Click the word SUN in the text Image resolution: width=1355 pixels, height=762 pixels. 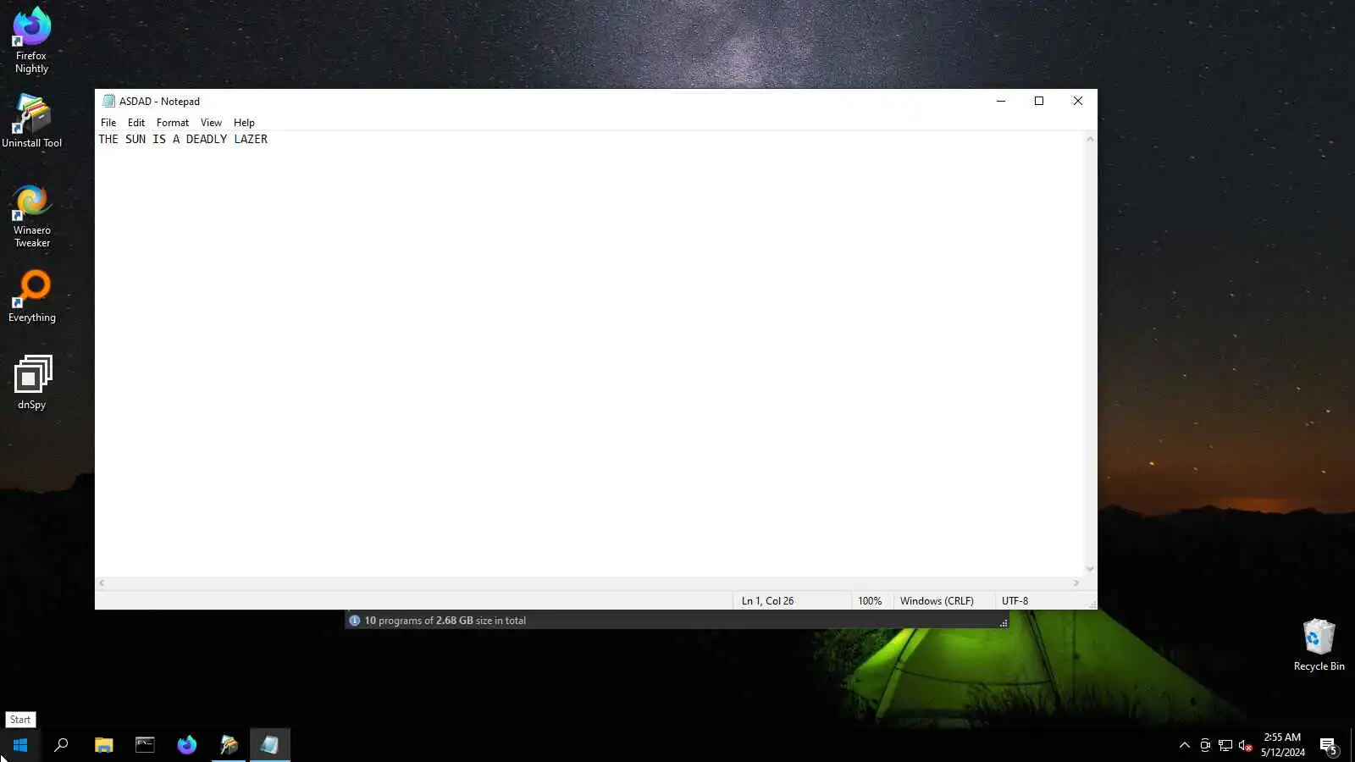[135, 139]
